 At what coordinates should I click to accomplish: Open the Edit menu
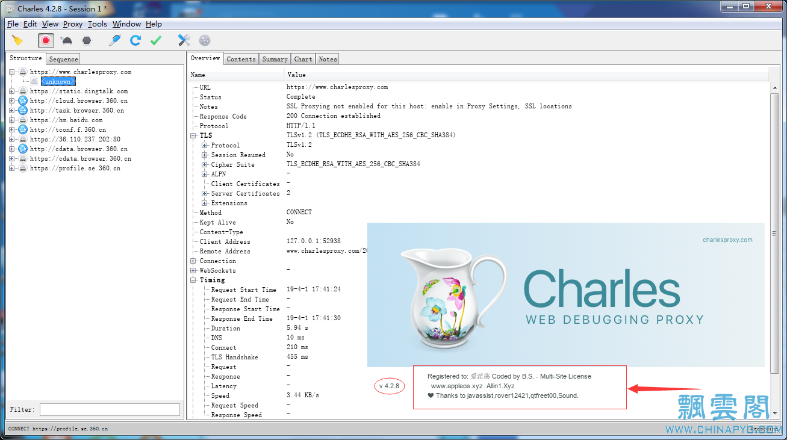point(30,24)
